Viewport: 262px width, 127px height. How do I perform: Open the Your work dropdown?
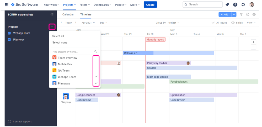(51, 5)
